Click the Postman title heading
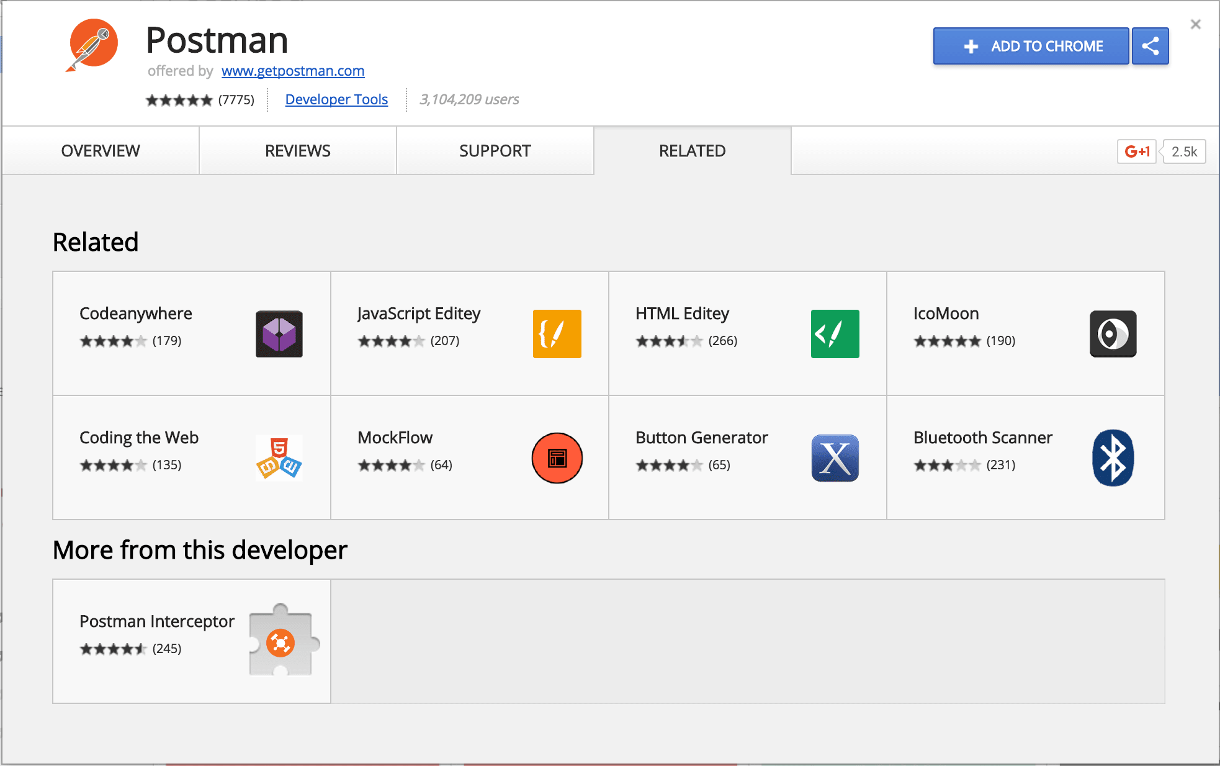 (217, 40)
